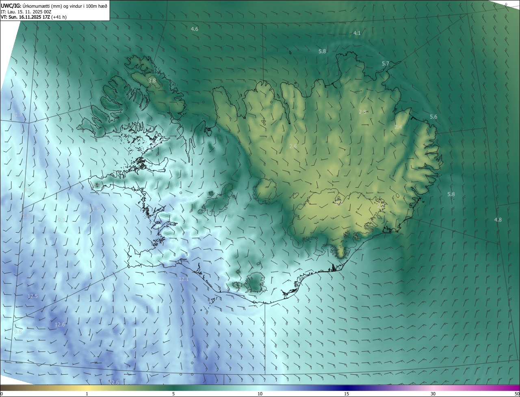Click the 5.8 value off the east coast
Image resolution: width=520 pixels, height=397 pixels.
pos(451,194)
